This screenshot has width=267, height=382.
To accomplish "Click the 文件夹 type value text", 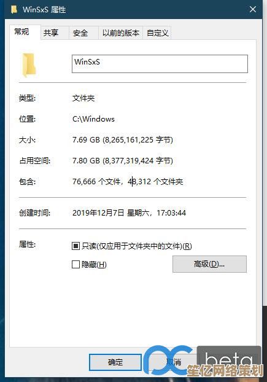I will coord(83,98).
